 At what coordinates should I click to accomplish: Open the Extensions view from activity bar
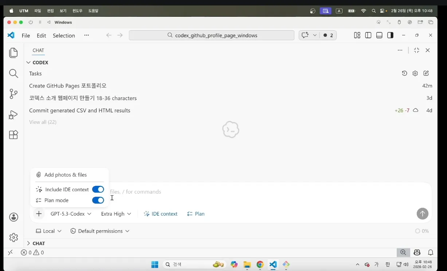13,135
